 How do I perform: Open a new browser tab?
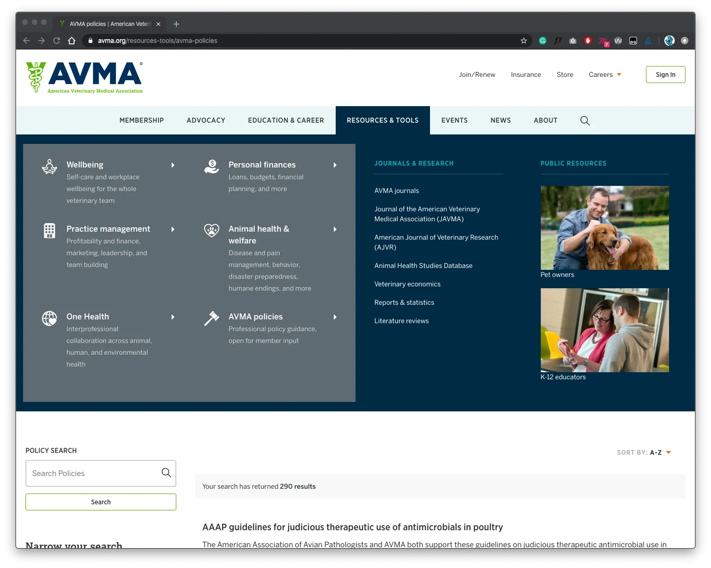[176, 24]
